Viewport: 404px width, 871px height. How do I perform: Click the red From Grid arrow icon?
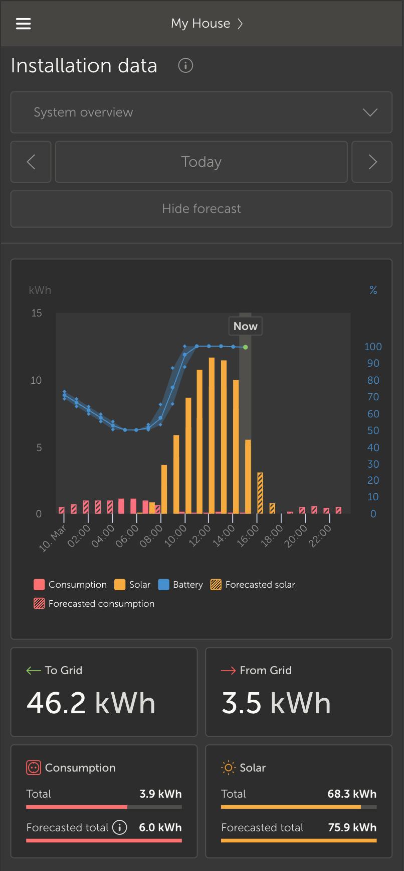[229, 670]
